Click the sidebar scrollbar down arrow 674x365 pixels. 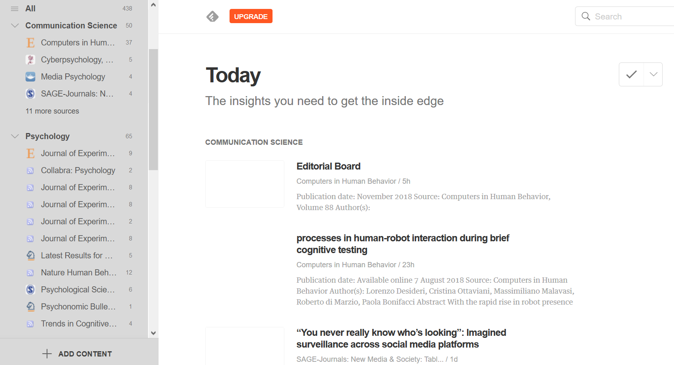point(153,333)
